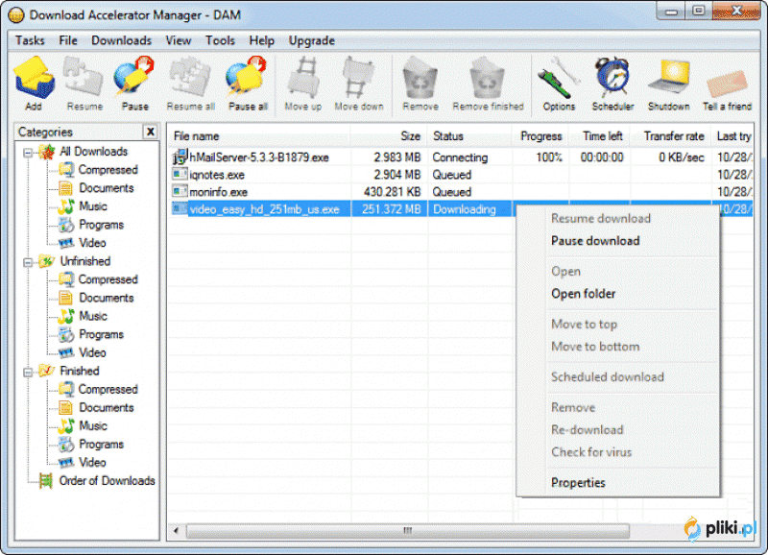The height and width of the screenshot is (555, 768).
Task: Open the Tools menu
Action: click(220, 40)
